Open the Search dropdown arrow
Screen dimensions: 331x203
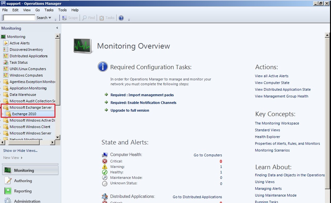(x=50, y=18)
